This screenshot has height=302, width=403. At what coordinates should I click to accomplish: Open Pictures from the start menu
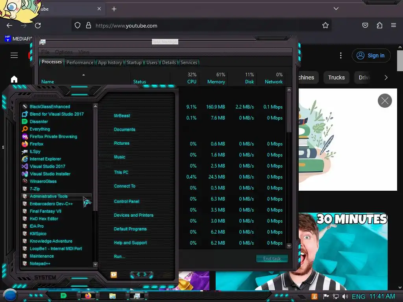pos(122,143)
